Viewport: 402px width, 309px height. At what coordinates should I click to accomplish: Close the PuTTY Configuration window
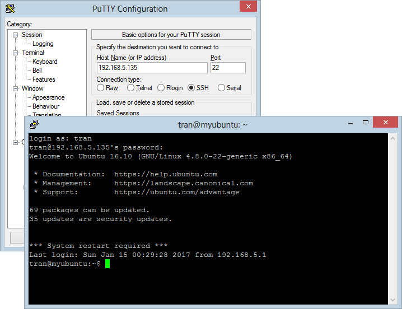[x=248, y=6]
